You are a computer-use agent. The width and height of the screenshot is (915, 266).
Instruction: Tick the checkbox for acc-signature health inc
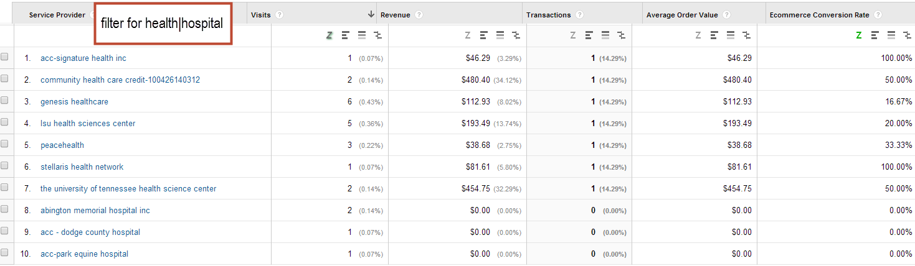[5, 57]
